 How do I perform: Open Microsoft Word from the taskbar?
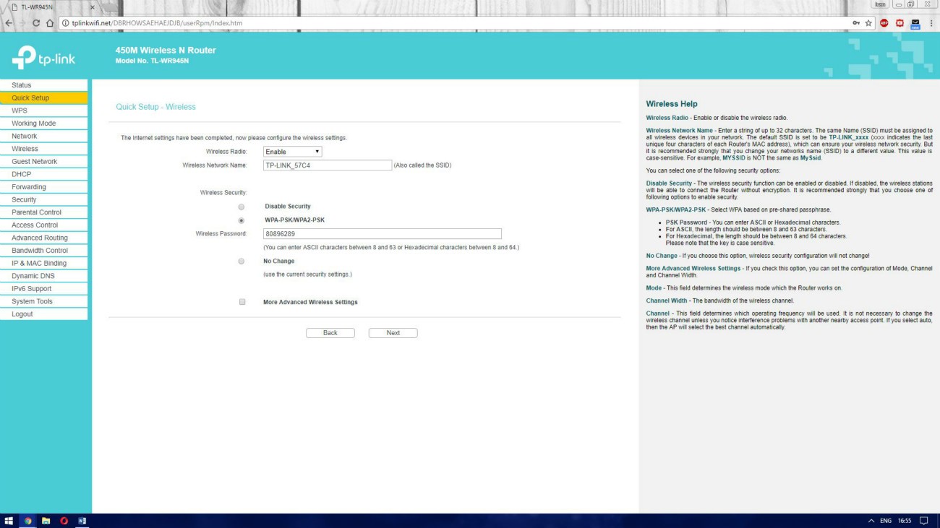coord(82,521)
